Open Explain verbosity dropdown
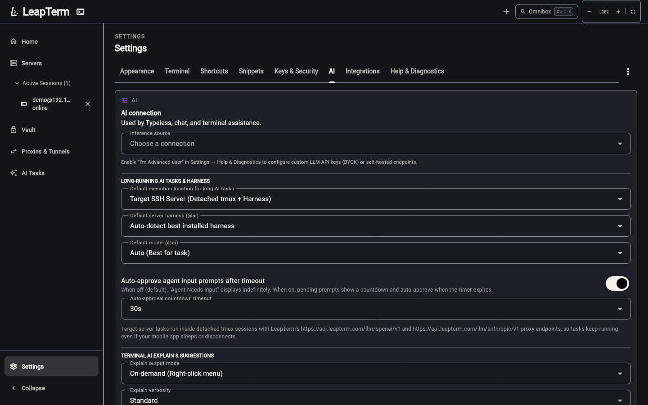The image size is (648, 405). click(x=376, y=398)
